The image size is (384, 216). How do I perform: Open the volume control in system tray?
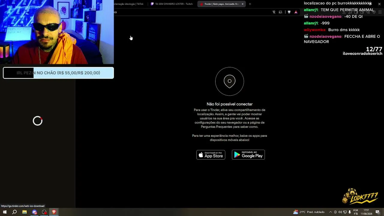click(x=340, y=212)
